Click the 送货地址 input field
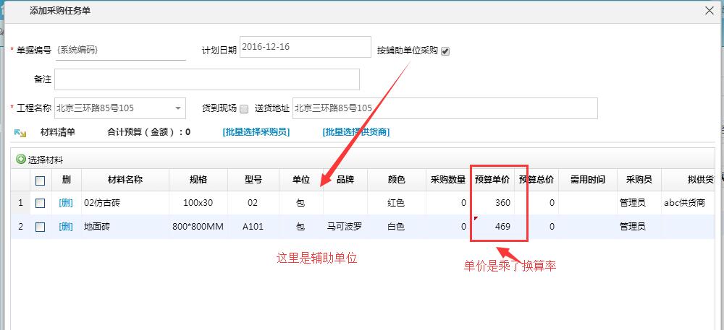Viewport: 724px width, 330px height. (x=445, y=108)
